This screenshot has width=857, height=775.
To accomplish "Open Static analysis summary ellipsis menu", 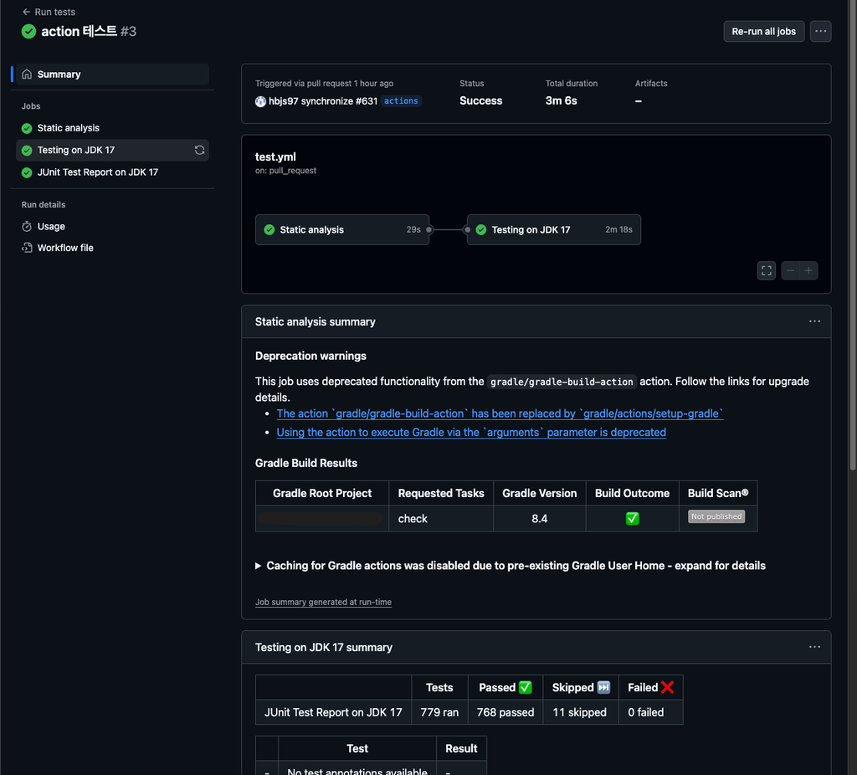I will 814,321.
